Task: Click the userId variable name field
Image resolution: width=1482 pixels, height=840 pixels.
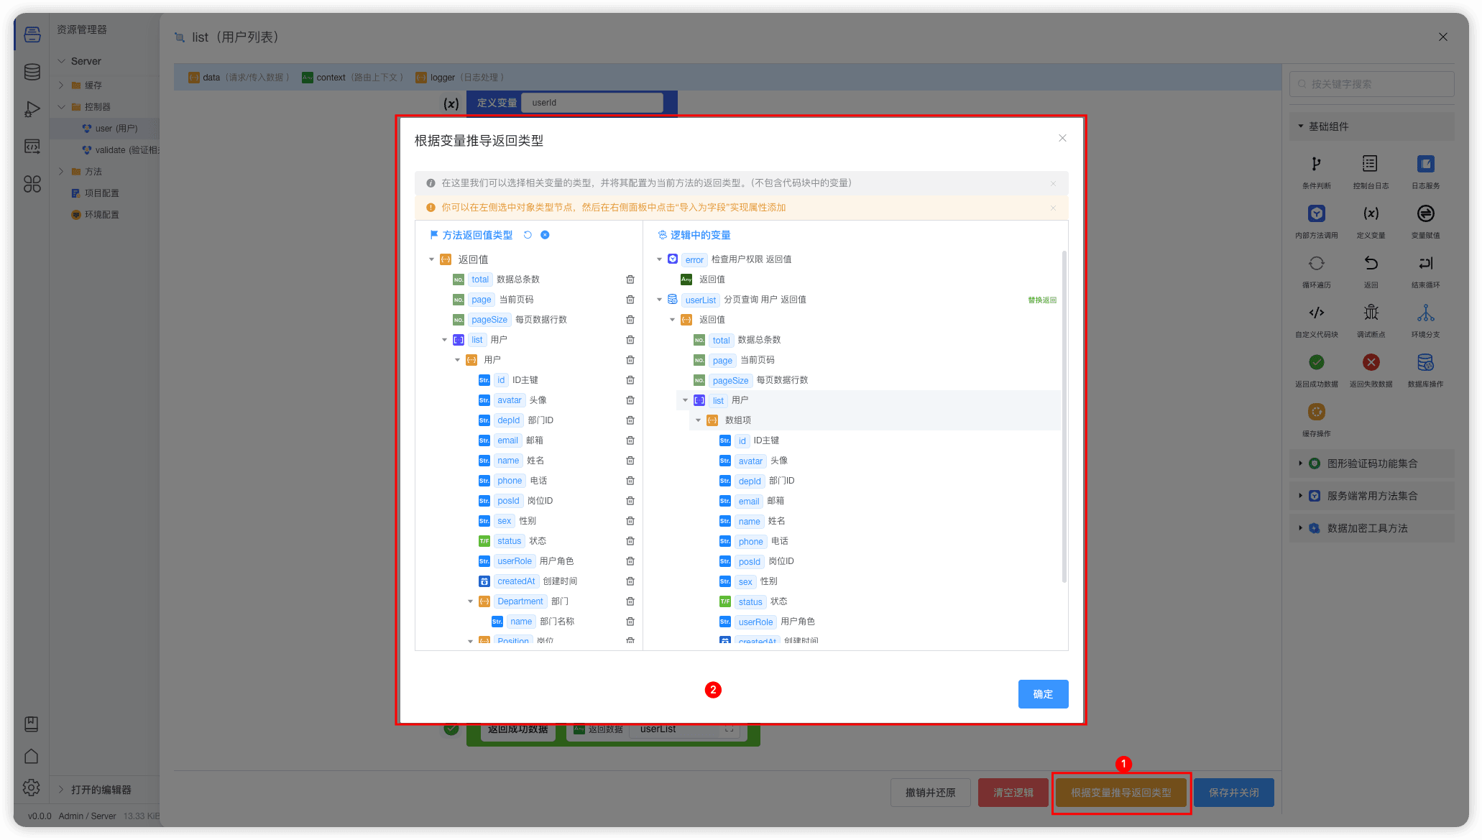Action: point(592,103)
